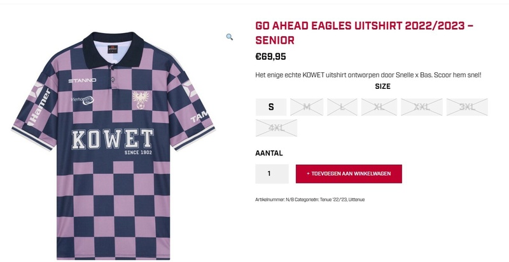The height and width of the screenshot is (262, 509).
Task: Select the 4XL size option
Action: point(276,128)
